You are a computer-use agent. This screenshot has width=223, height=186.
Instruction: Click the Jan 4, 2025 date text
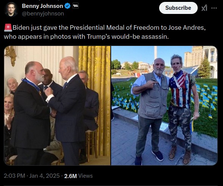(x=44, y=176)
